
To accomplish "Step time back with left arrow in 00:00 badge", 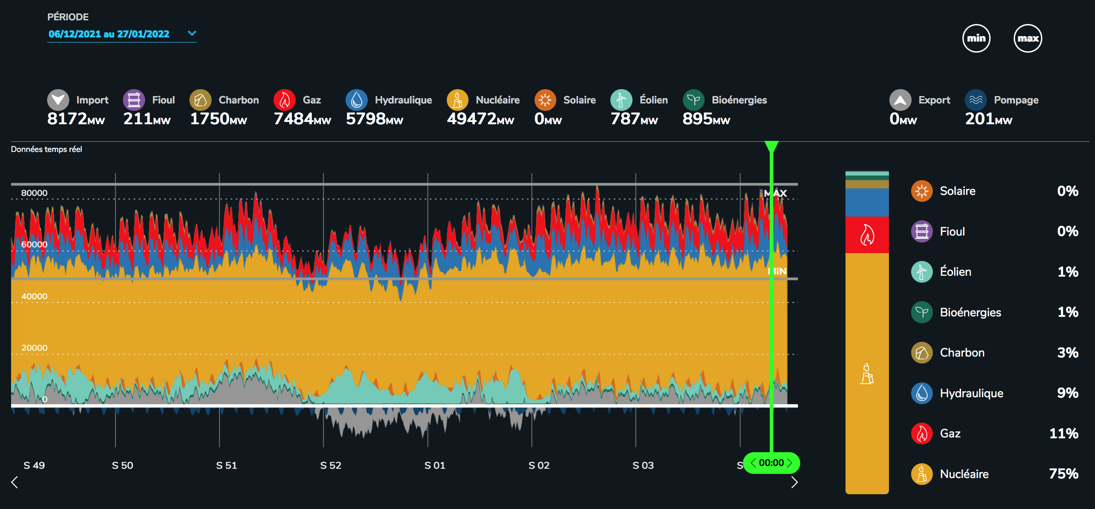I will click(x=753, y=463).
